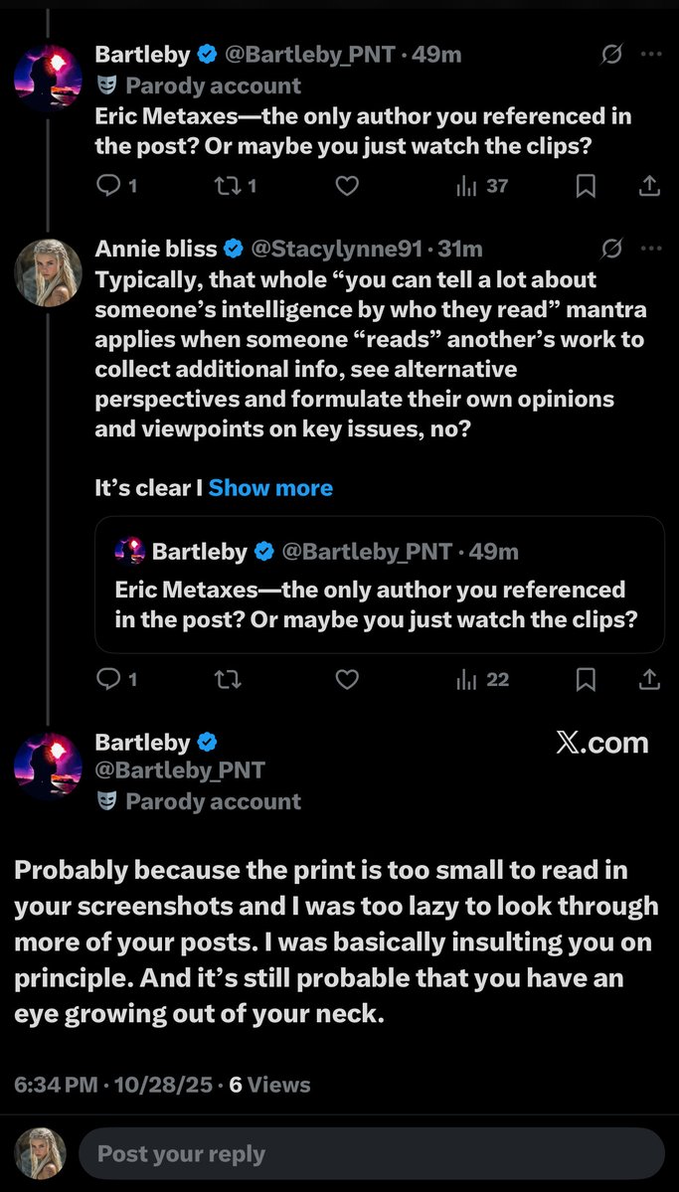
Task: Open more options on Annie bliss post
Action: [651, 248]
